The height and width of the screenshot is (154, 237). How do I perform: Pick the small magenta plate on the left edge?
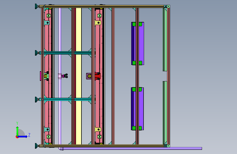point(40,76)
